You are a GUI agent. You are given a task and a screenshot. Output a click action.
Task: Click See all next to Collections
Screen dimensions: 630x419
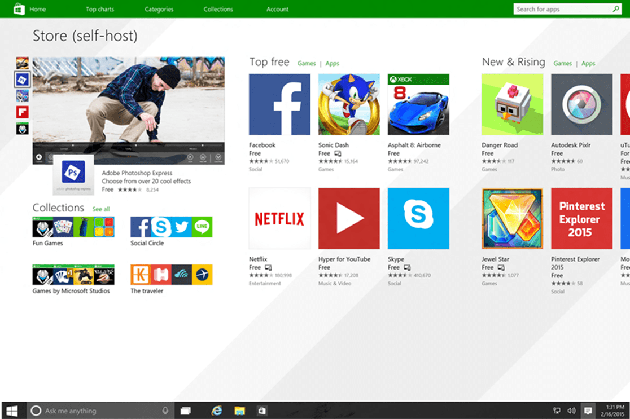(x=101, y=209)
